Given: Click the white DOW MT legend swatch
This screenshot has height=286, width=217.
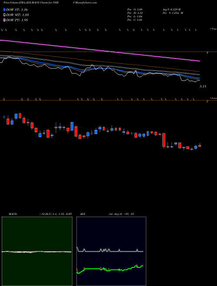Looking at the screenshot, I should 5,15.
